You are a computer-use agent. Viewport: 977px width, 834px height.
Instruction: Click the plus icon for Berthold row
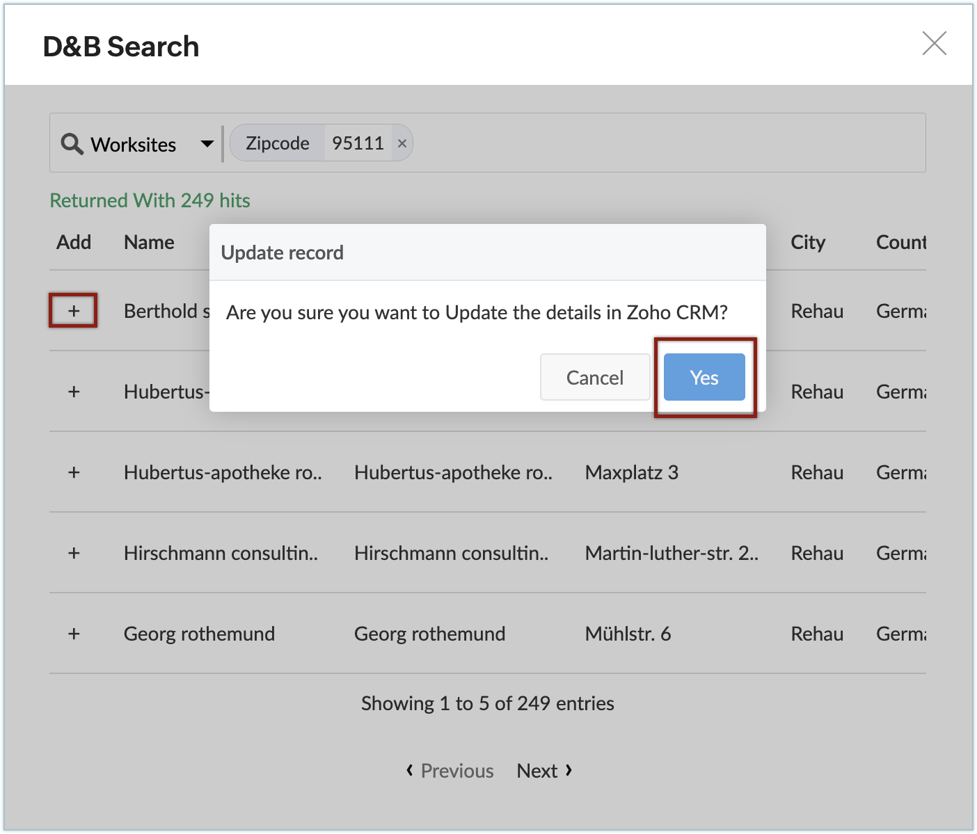coord(74,311)
